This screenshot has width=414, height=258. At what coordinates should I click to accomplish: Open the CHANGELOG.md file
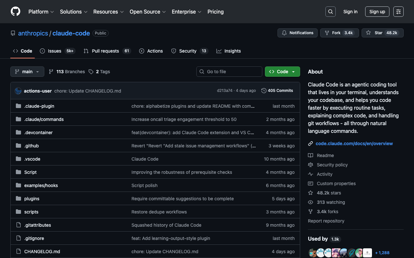point(42,252)
